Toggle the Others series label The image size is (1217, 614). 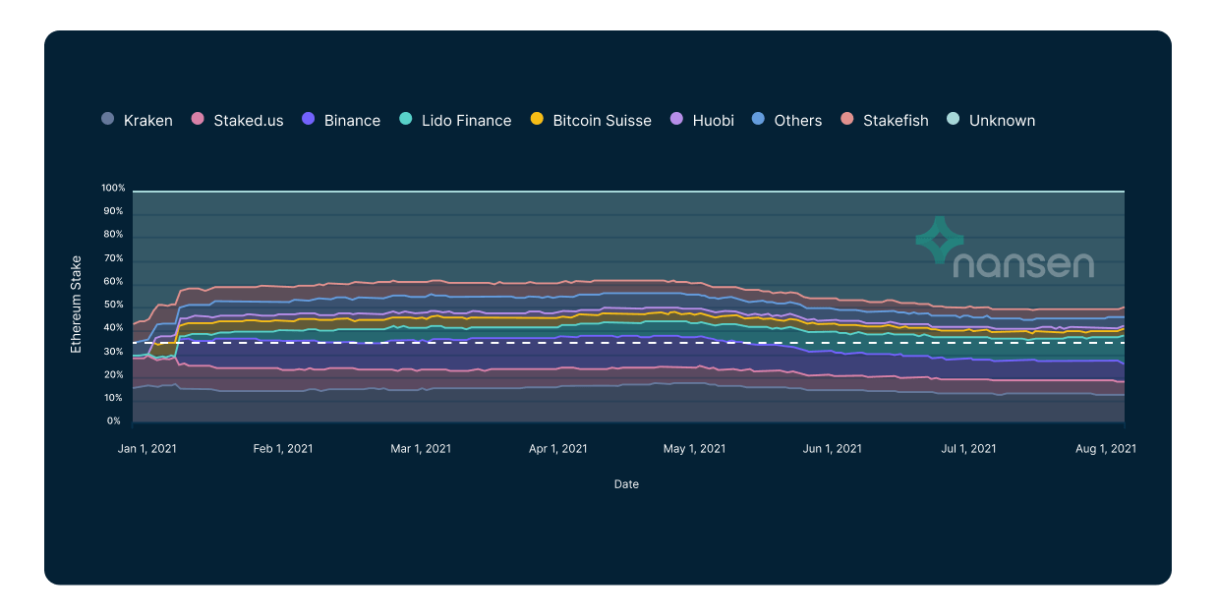(798, 121)
